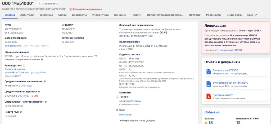The height and width of the screenshot is (124, 271).
Task: Click the Отслеживать button
Action: (x=48, y=4)
